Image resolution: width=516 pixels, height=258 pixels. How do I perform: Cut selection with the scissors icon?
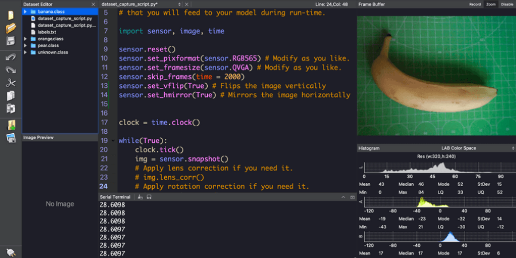click(11, 83)
